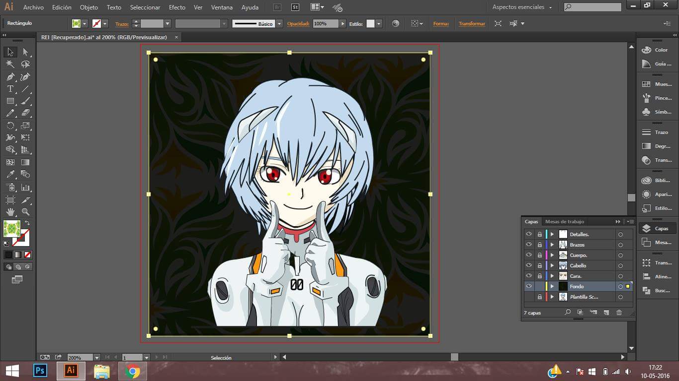Select the Column Graph tool
Image resolution: width=679 pixels, height=381 pixels.
coord(25,187)
